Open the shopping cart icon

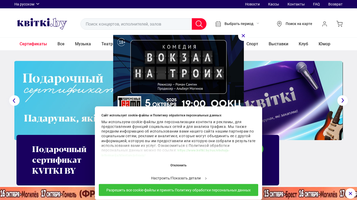point(339,24)
